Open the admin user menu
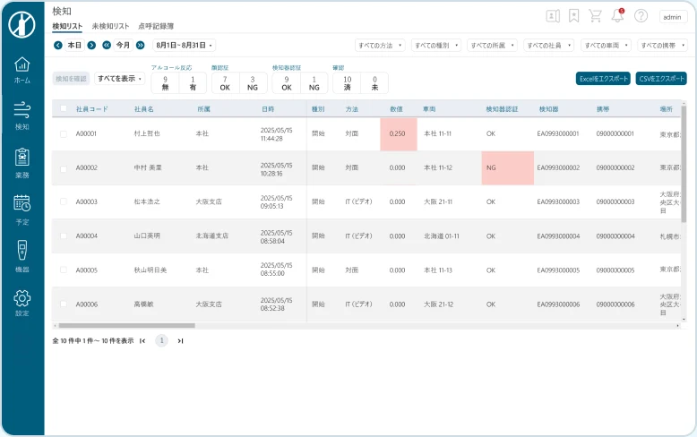The height and width of the screenshot is (437, 697). click(672, 17)
